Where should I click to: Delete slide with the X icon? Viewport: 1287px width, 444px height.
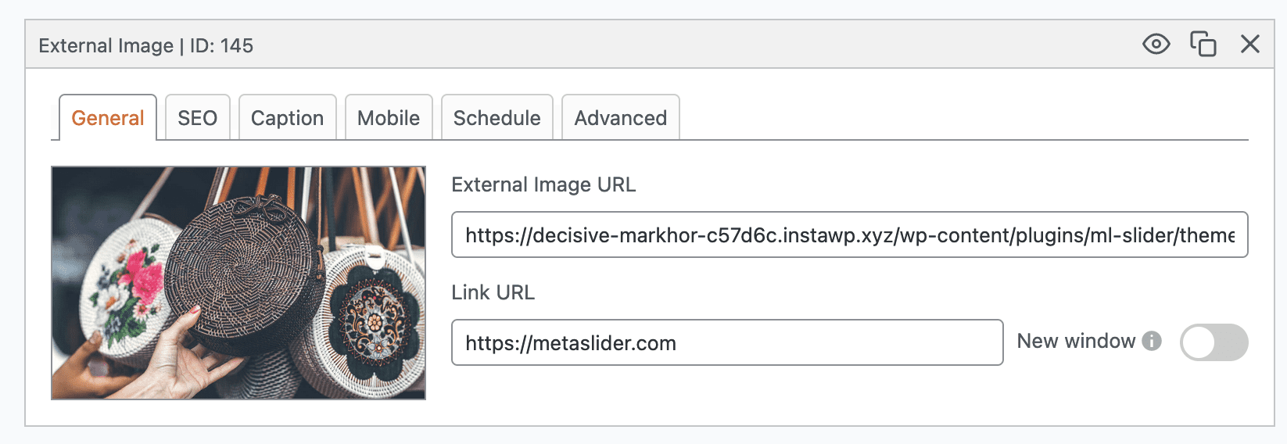click(x=1249, y=45)
